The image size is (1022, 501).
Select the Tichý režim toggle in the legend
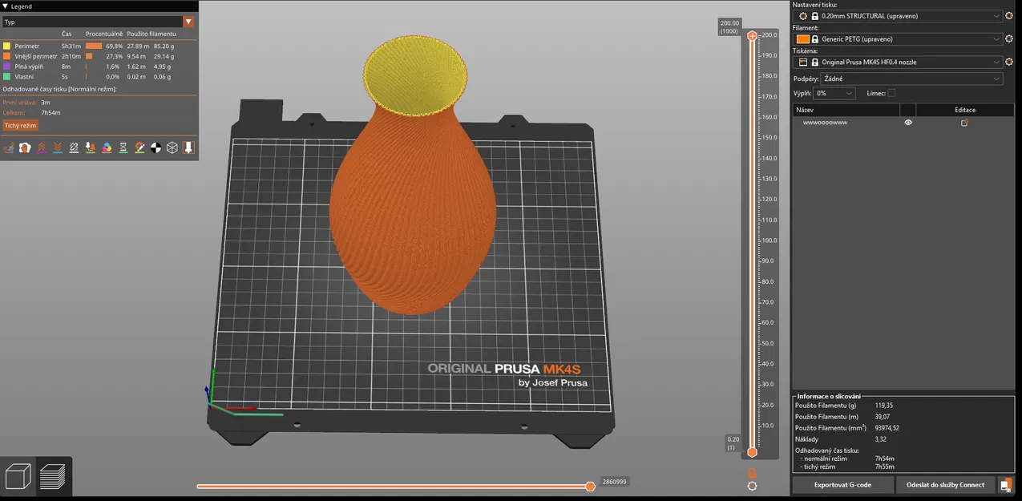click(19, 125)
